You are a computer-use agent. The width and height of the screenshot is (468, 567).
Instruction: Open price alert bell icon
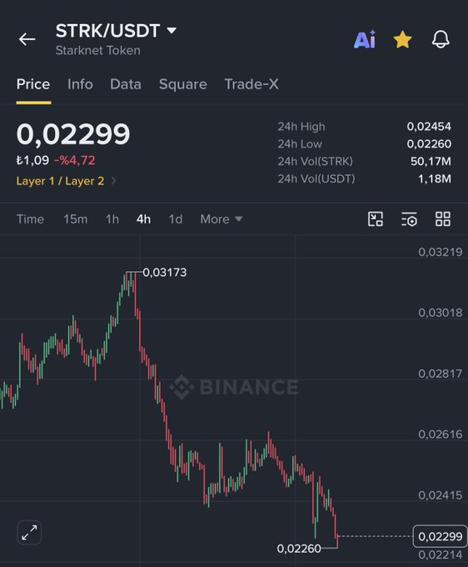click(x=441, y=39)
